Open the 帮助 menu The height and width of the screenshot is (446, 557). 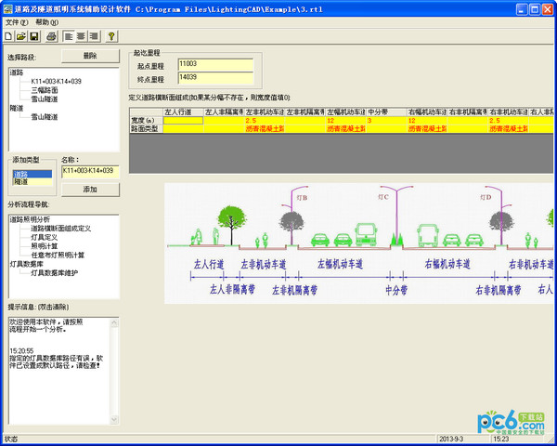point(46,21)
